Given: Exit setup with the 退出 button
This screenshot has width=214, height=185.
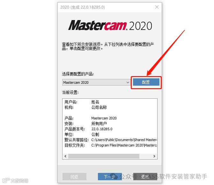Looking at the screenshot, I should pyautogui.click(x=145, y=176).
